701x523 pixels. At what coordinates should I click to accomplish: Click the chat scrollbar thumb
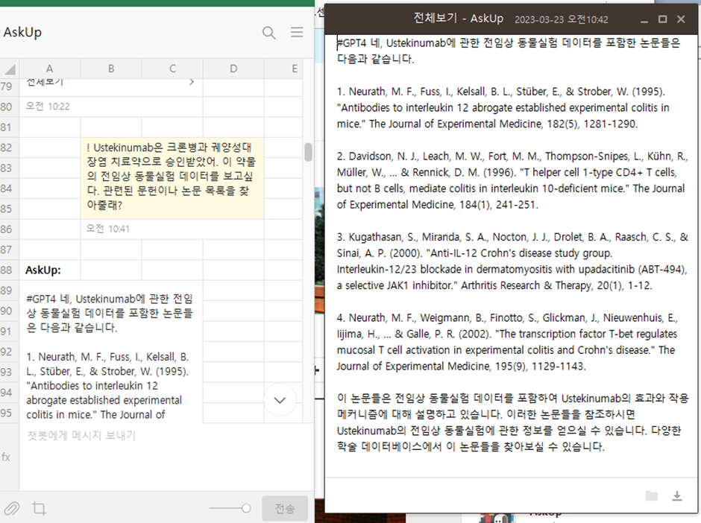[308, 152]
